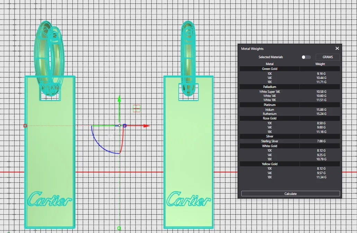Click the Weight column header
Screen dimensions: 357x233
(320, 64)
